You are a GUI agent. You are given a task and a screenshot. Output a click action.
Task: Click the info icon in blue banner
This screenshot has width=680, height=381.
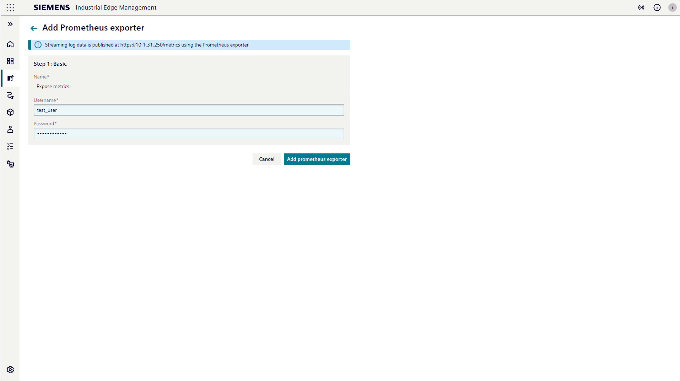click(38, 45)
